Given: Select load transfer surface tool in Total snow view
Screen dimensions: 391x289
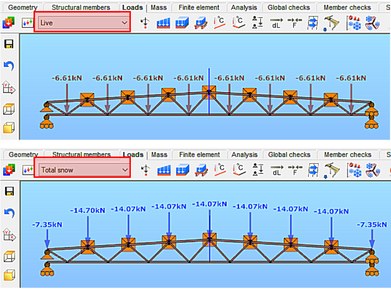Looking at the screenshot, I should (x=201, y=170).
